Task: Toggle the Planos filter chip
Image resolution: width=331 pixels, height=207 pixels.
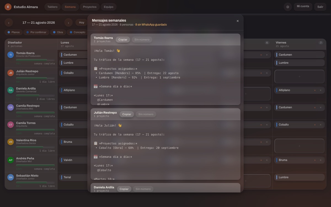Action: point(14,32)
